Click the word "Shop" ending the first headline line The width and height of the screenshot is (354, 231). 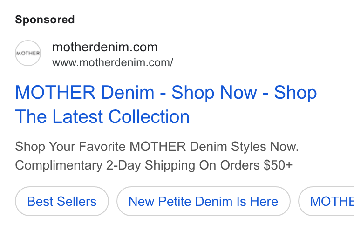pos(295,93)
